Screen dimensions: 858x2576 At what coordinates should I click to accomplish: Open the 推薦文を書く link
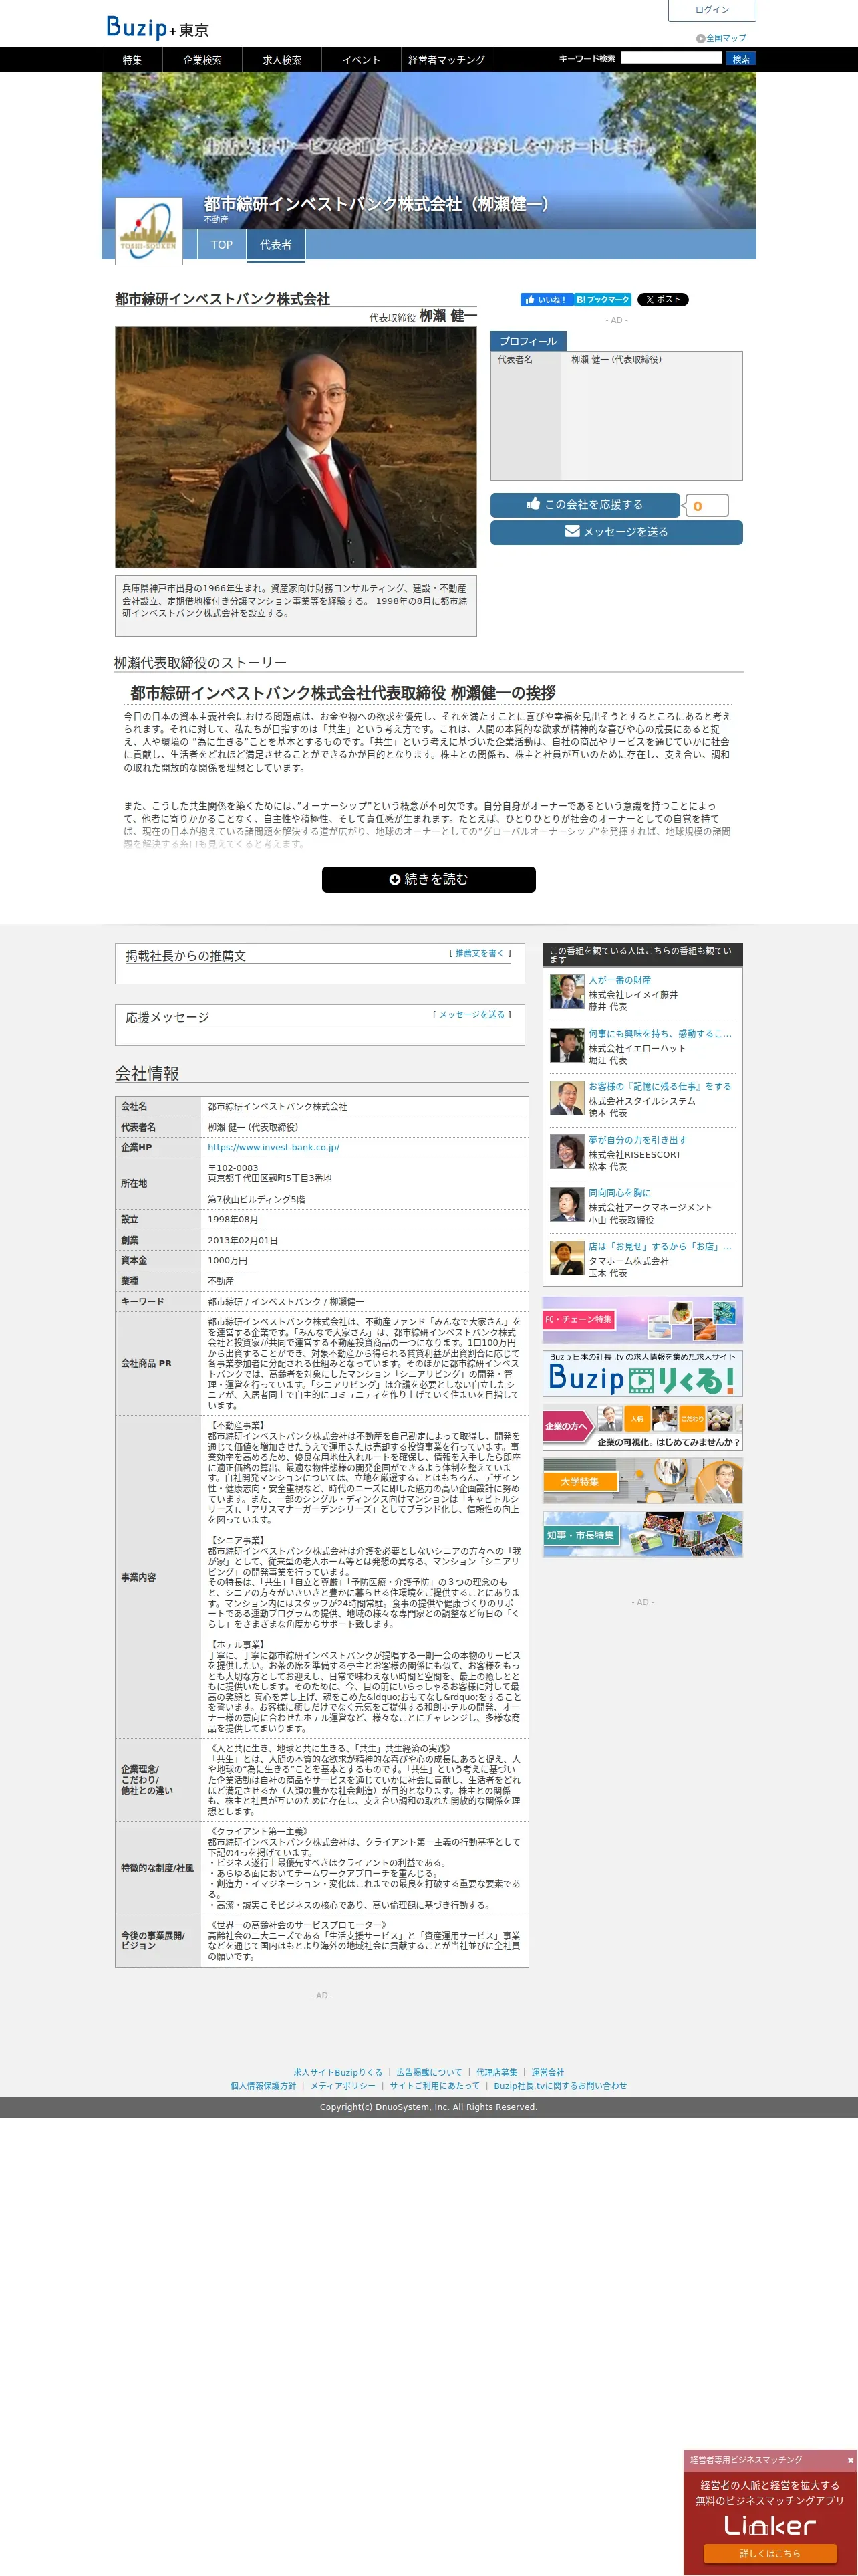point(479,953)
